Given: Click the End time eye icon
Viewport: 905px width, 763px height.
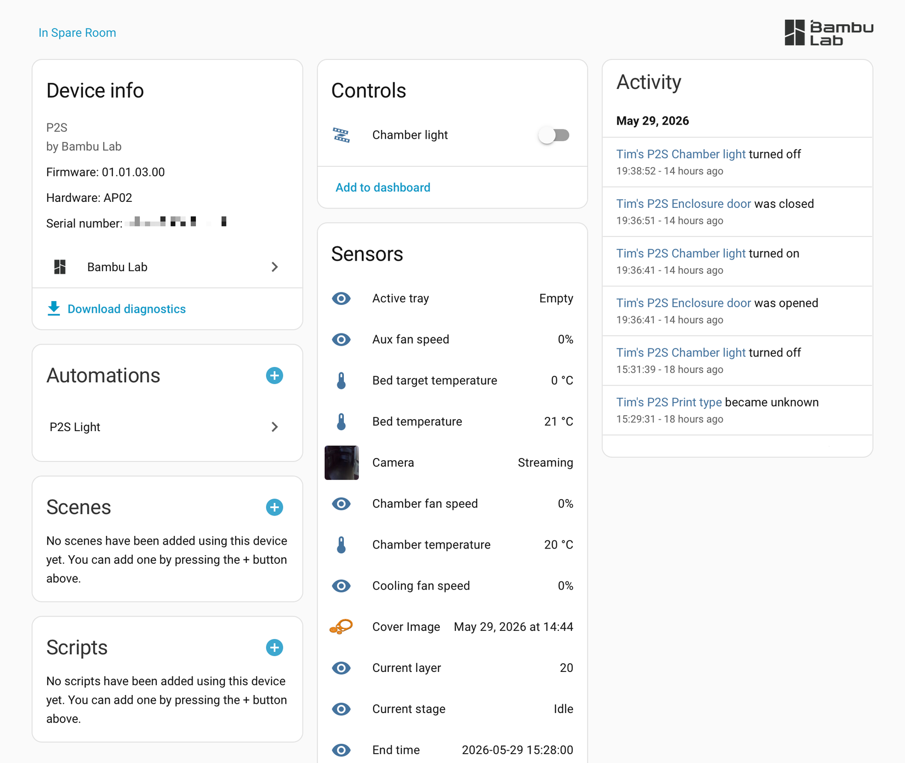Looking at the screenshot, I should click(x=341, y=750).
